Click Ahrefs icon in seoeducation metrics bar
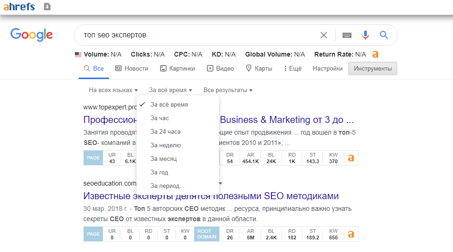453x252 pixels. coord(351,234)
